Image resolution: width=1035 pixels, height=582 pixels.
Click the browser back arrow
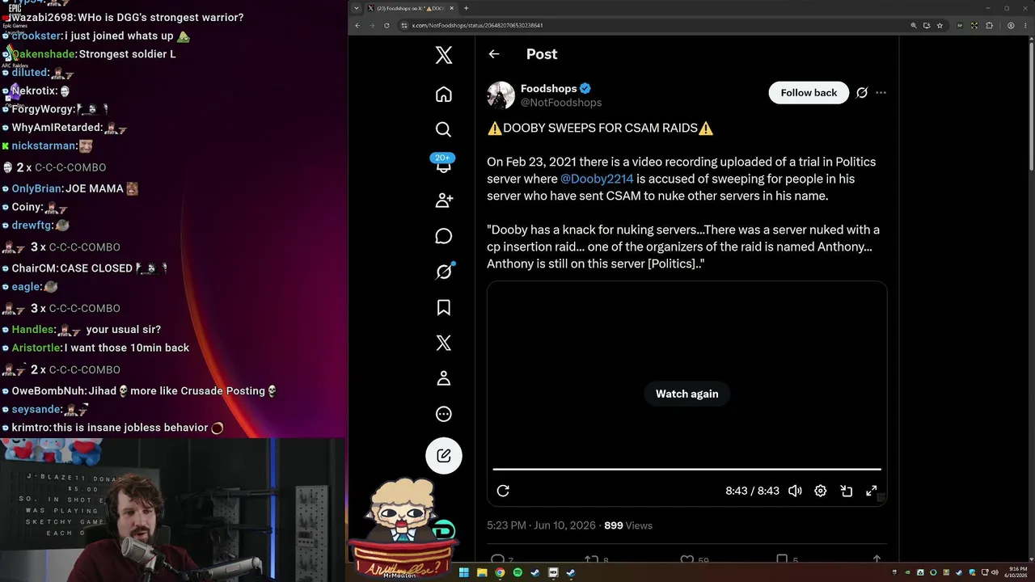(x=357, y=25)
